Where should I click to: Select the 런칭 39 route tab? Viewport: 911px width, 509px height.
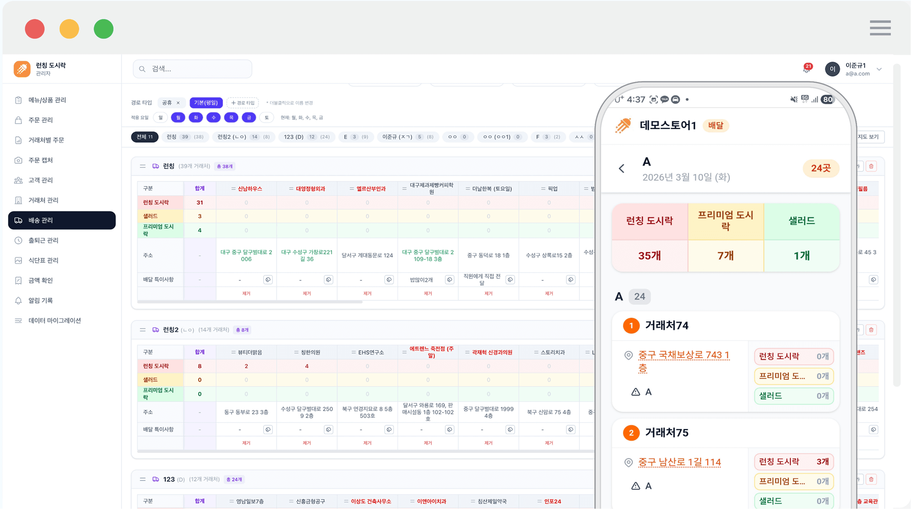[x=185, y=137]
